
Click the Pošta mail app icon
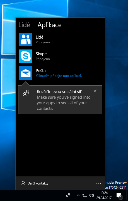click(26, 73)
